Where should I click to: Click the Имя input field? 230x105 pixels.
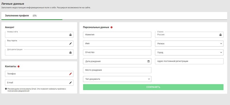coord(117,44)
